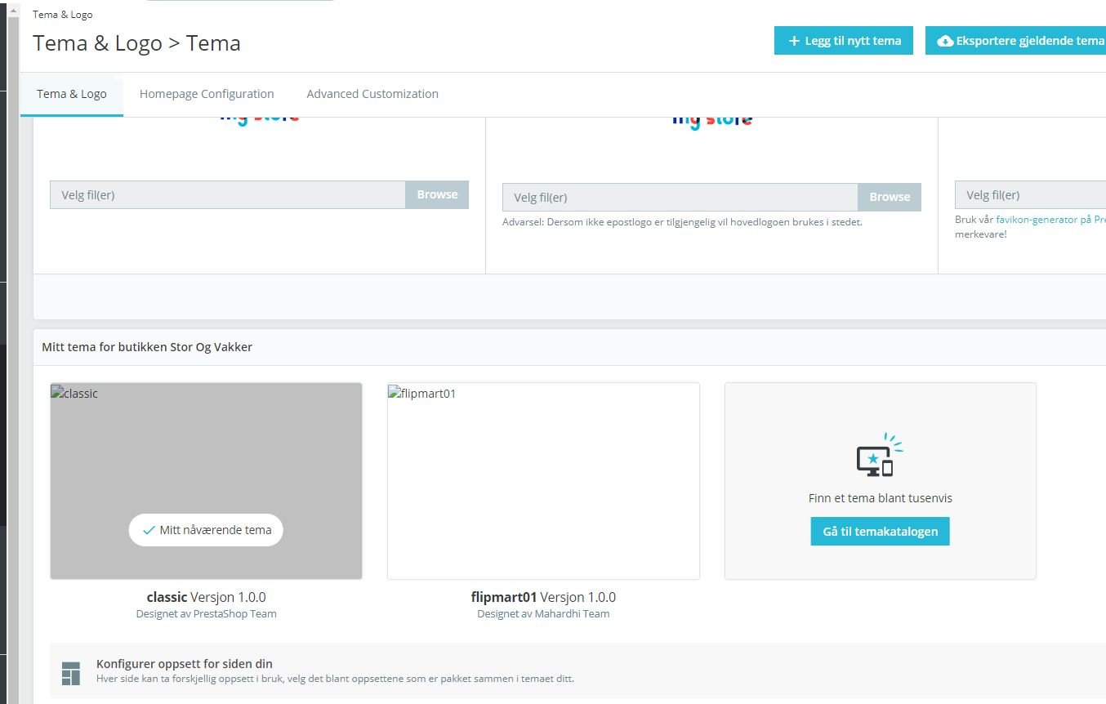This screenshot has width=1106, height=704.
Task: Click the cloud export icon
Action: tap(945, 41)
